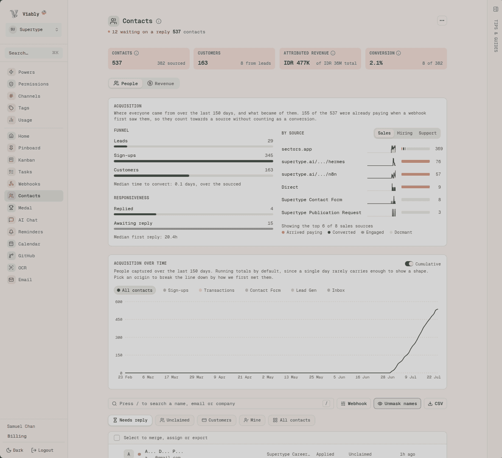Expand the Tips & Guides panel icon

tap(496, 9)
